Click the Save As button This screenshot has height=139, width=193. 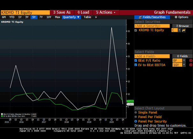pos(62,12)
